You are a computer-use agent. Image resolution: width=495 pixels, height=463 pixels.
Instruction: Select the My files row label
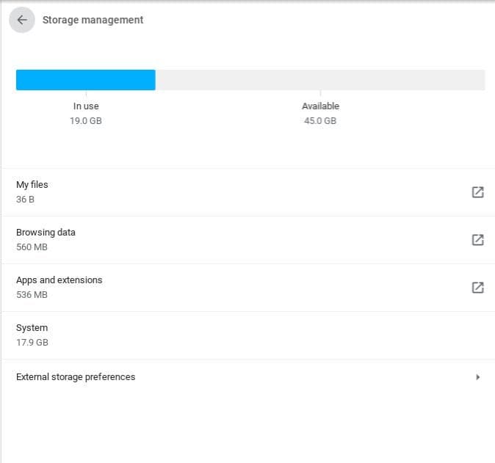32,184
